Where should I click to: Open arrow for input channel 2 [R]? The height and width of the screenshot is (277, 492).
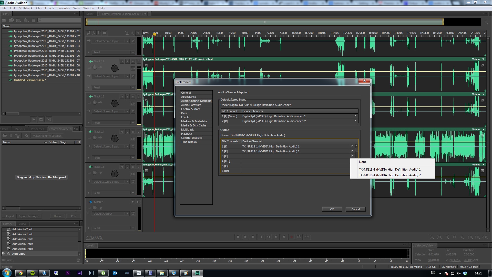point(355,121)
